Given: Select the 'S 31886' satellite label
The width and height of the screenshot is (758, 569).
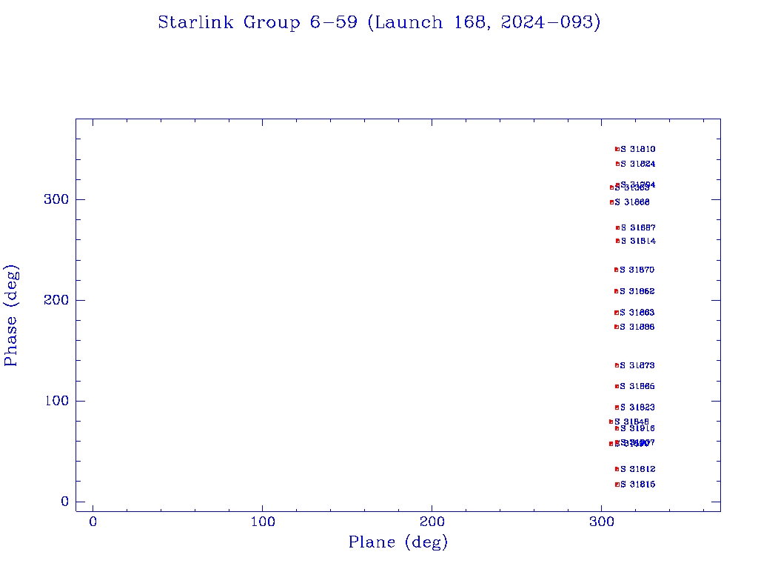Looking at the screenshot, I should [637, 327].
